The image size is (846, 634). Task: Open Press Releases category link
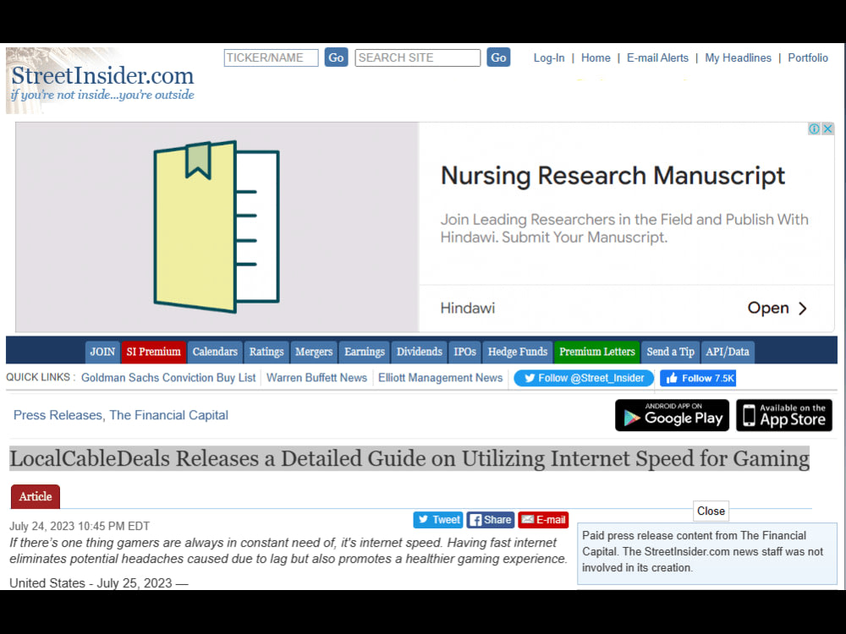(58, 415)
